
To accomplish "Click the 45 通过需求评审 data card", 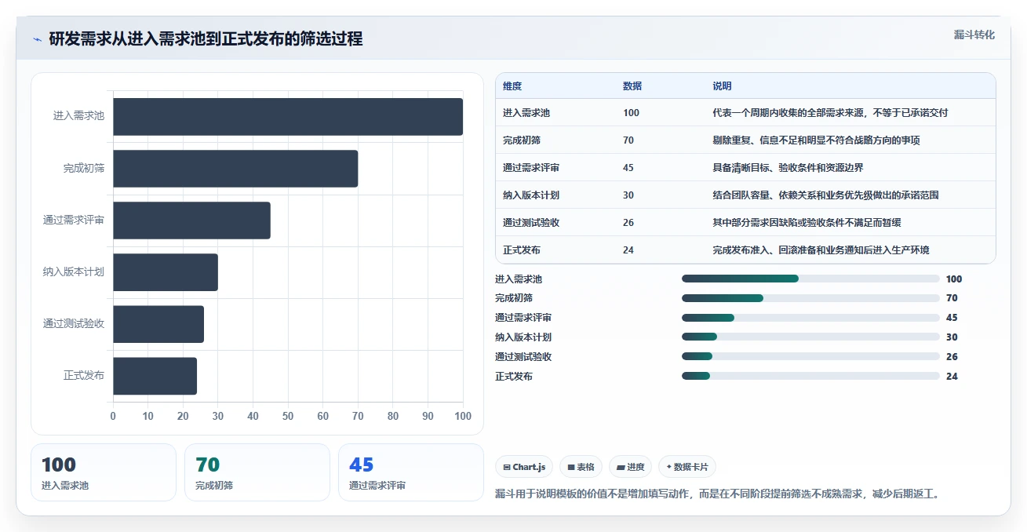I will tap(411, 472).
